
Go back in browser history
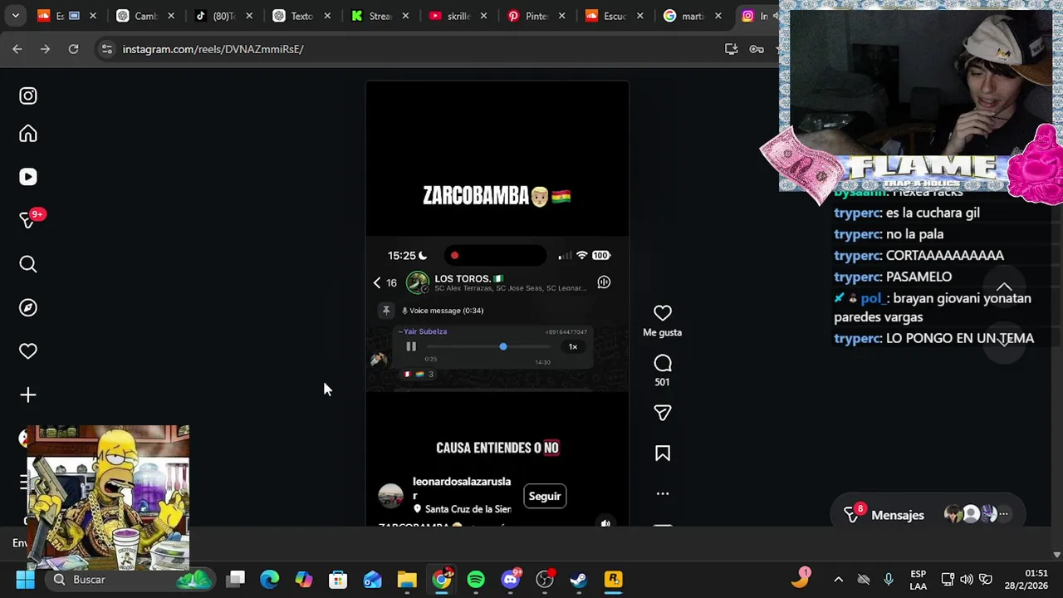click(17, 49)
